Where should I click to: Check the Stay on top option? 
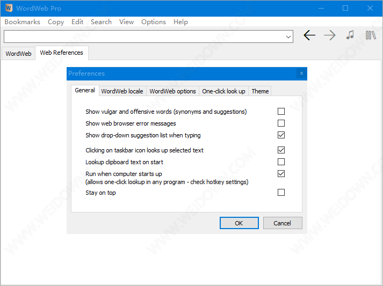point(281,193)
